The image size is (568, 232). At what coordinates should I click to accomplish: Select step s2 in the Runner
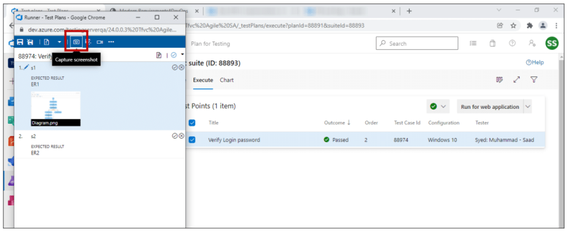100,144
